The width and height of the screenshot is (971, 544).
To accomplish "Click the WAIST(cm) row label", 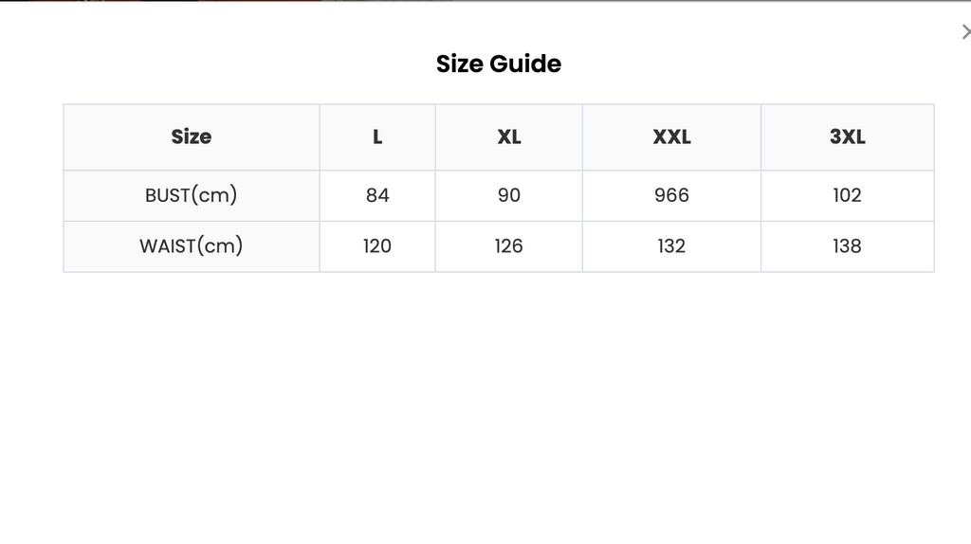I will (x=192, y=246).
